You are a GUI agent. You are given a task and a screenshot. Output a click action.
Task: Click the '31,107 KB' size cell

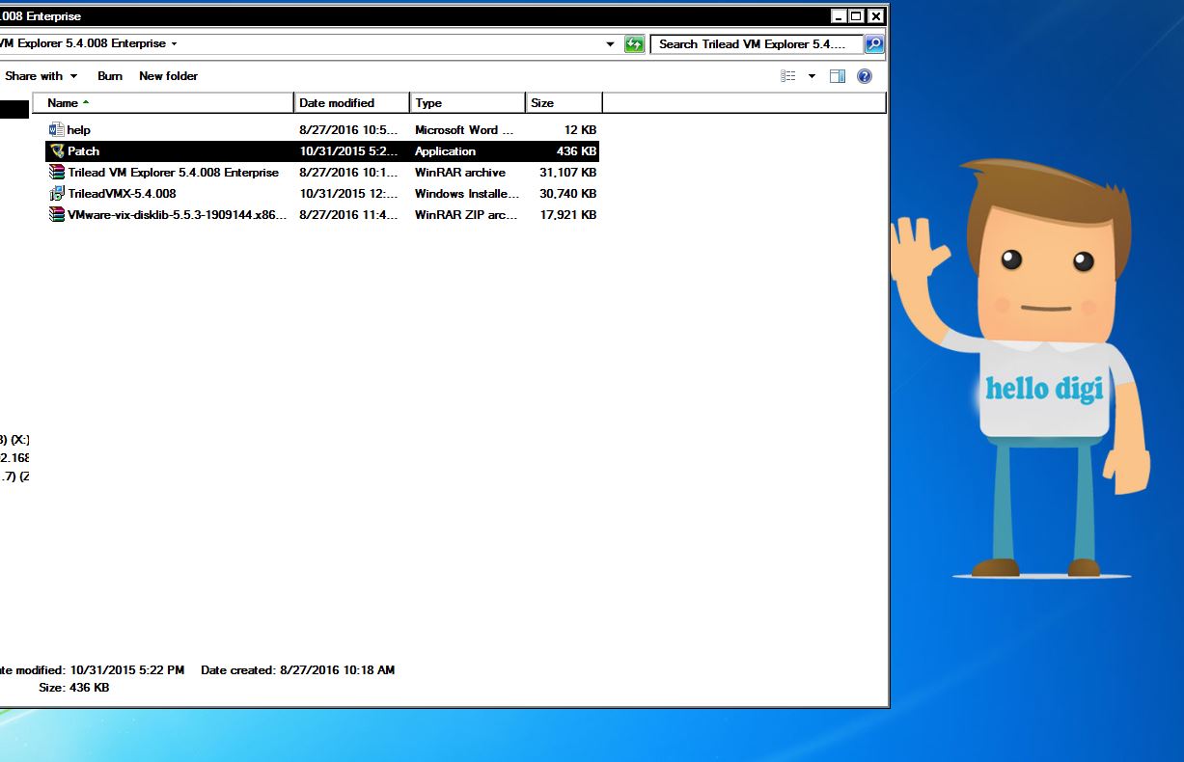click(567, 172)
